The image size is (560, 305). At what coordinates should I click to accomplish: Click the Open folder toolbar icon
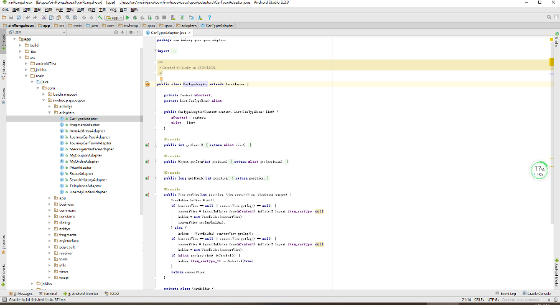click(5, 18)
